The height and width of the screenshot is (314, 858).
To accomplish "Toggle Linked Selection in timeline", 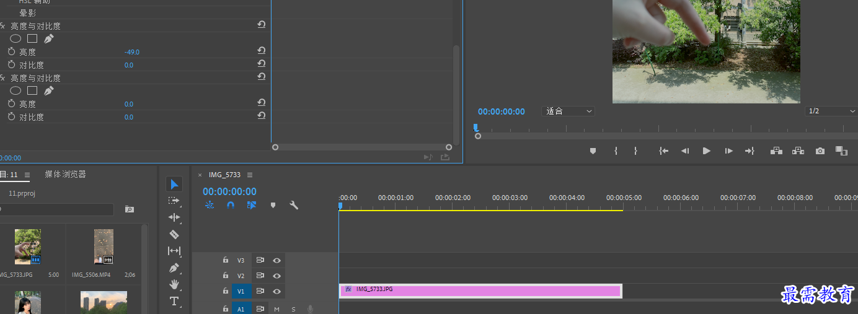I will point(252,205).
